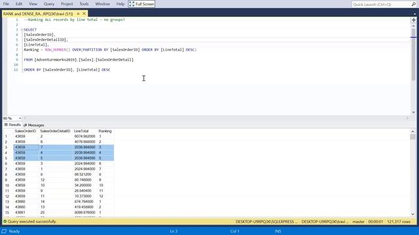
Task: Select row header number 8 in results
Action: [x=6, y=174]
